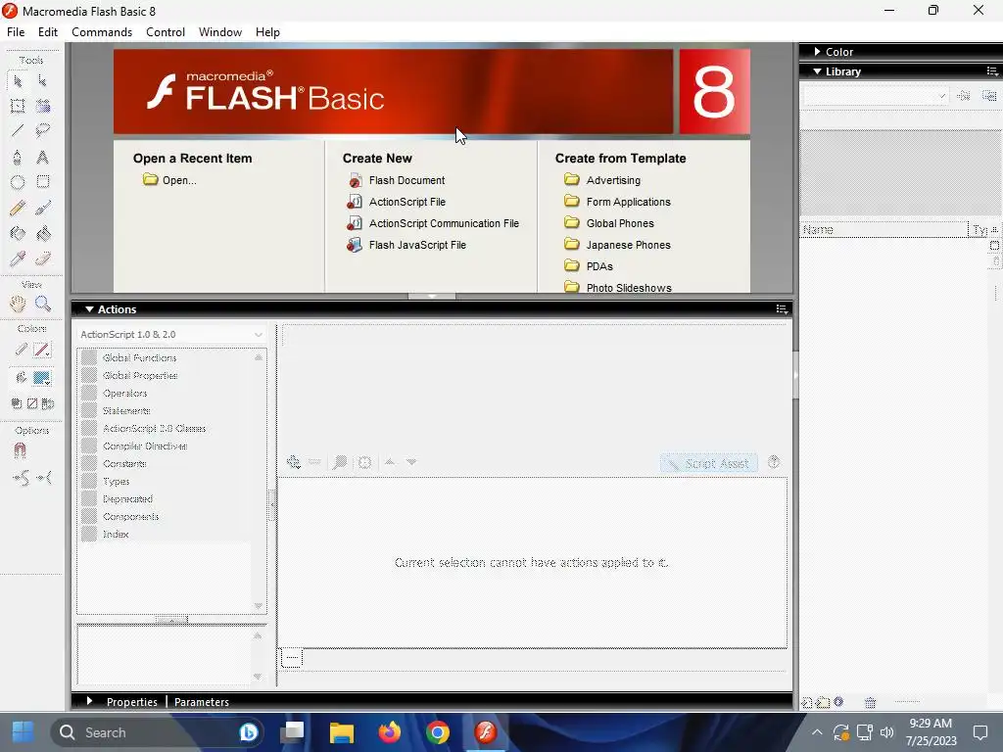Click the Black and White colors button
The width and height of the screenshot is (1003, 752).
coord(16,403)
